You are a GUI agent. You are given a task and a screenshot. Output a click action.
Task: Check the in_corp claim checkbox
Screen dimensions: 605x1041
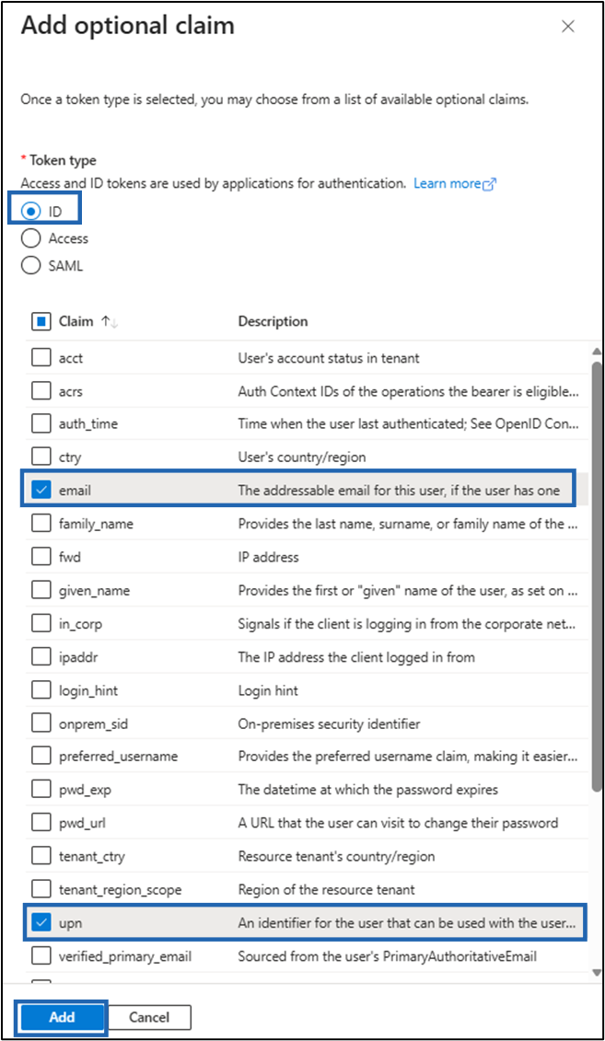point(41,624)
